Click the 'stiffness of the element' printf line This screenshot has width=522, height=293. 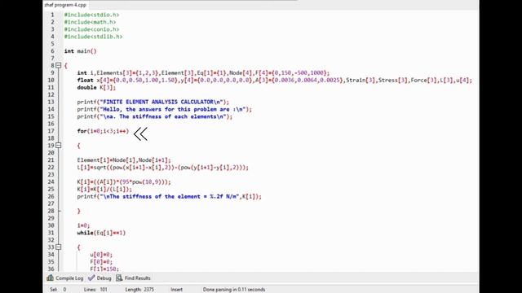click(x=169, y=196)
